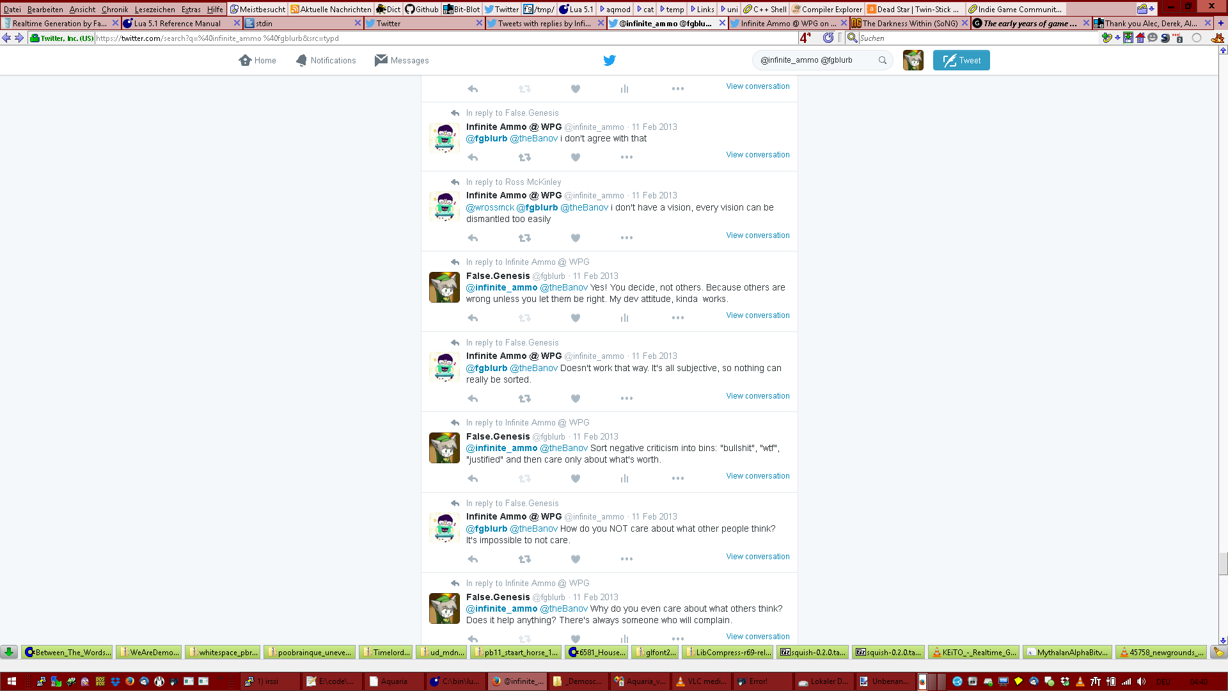Open False.Genesis avatar on 'Yes! You decide' tweet
Screen dimensions: 1228x691
pyautogui.click(x=444, y=287)
